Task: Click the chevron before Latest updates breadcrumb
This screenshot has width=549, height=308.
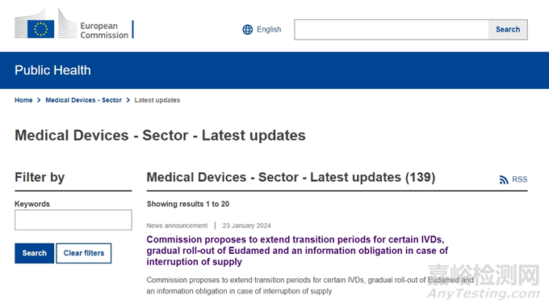Action: [x=128, y=100]
